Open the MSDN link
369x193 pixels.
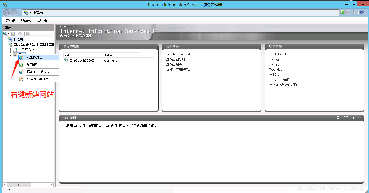tap(274, 75)
